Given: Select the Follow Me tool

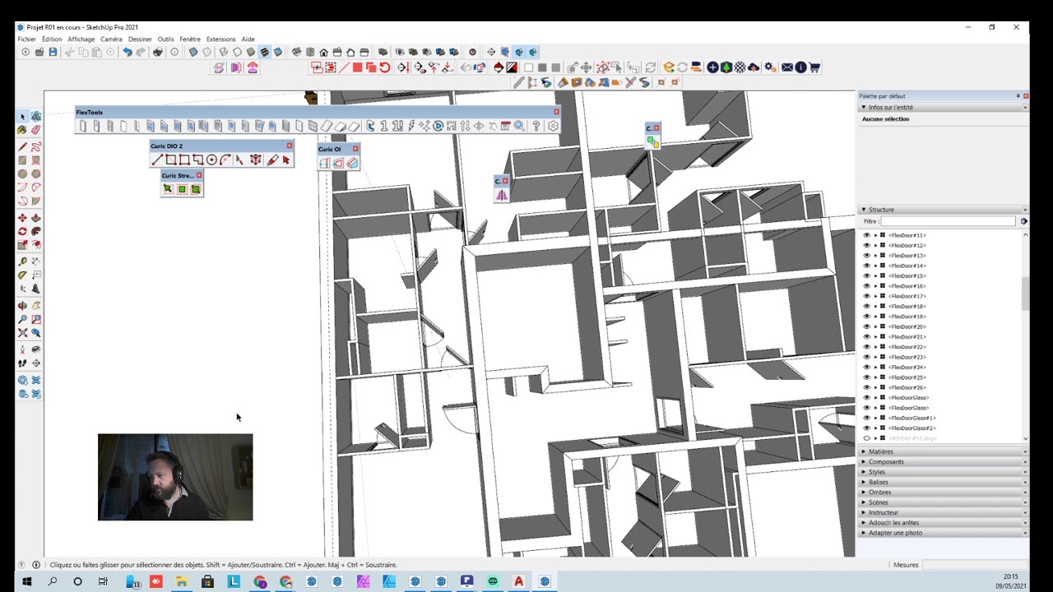Looking at the screenshot, I should [36, 232].
